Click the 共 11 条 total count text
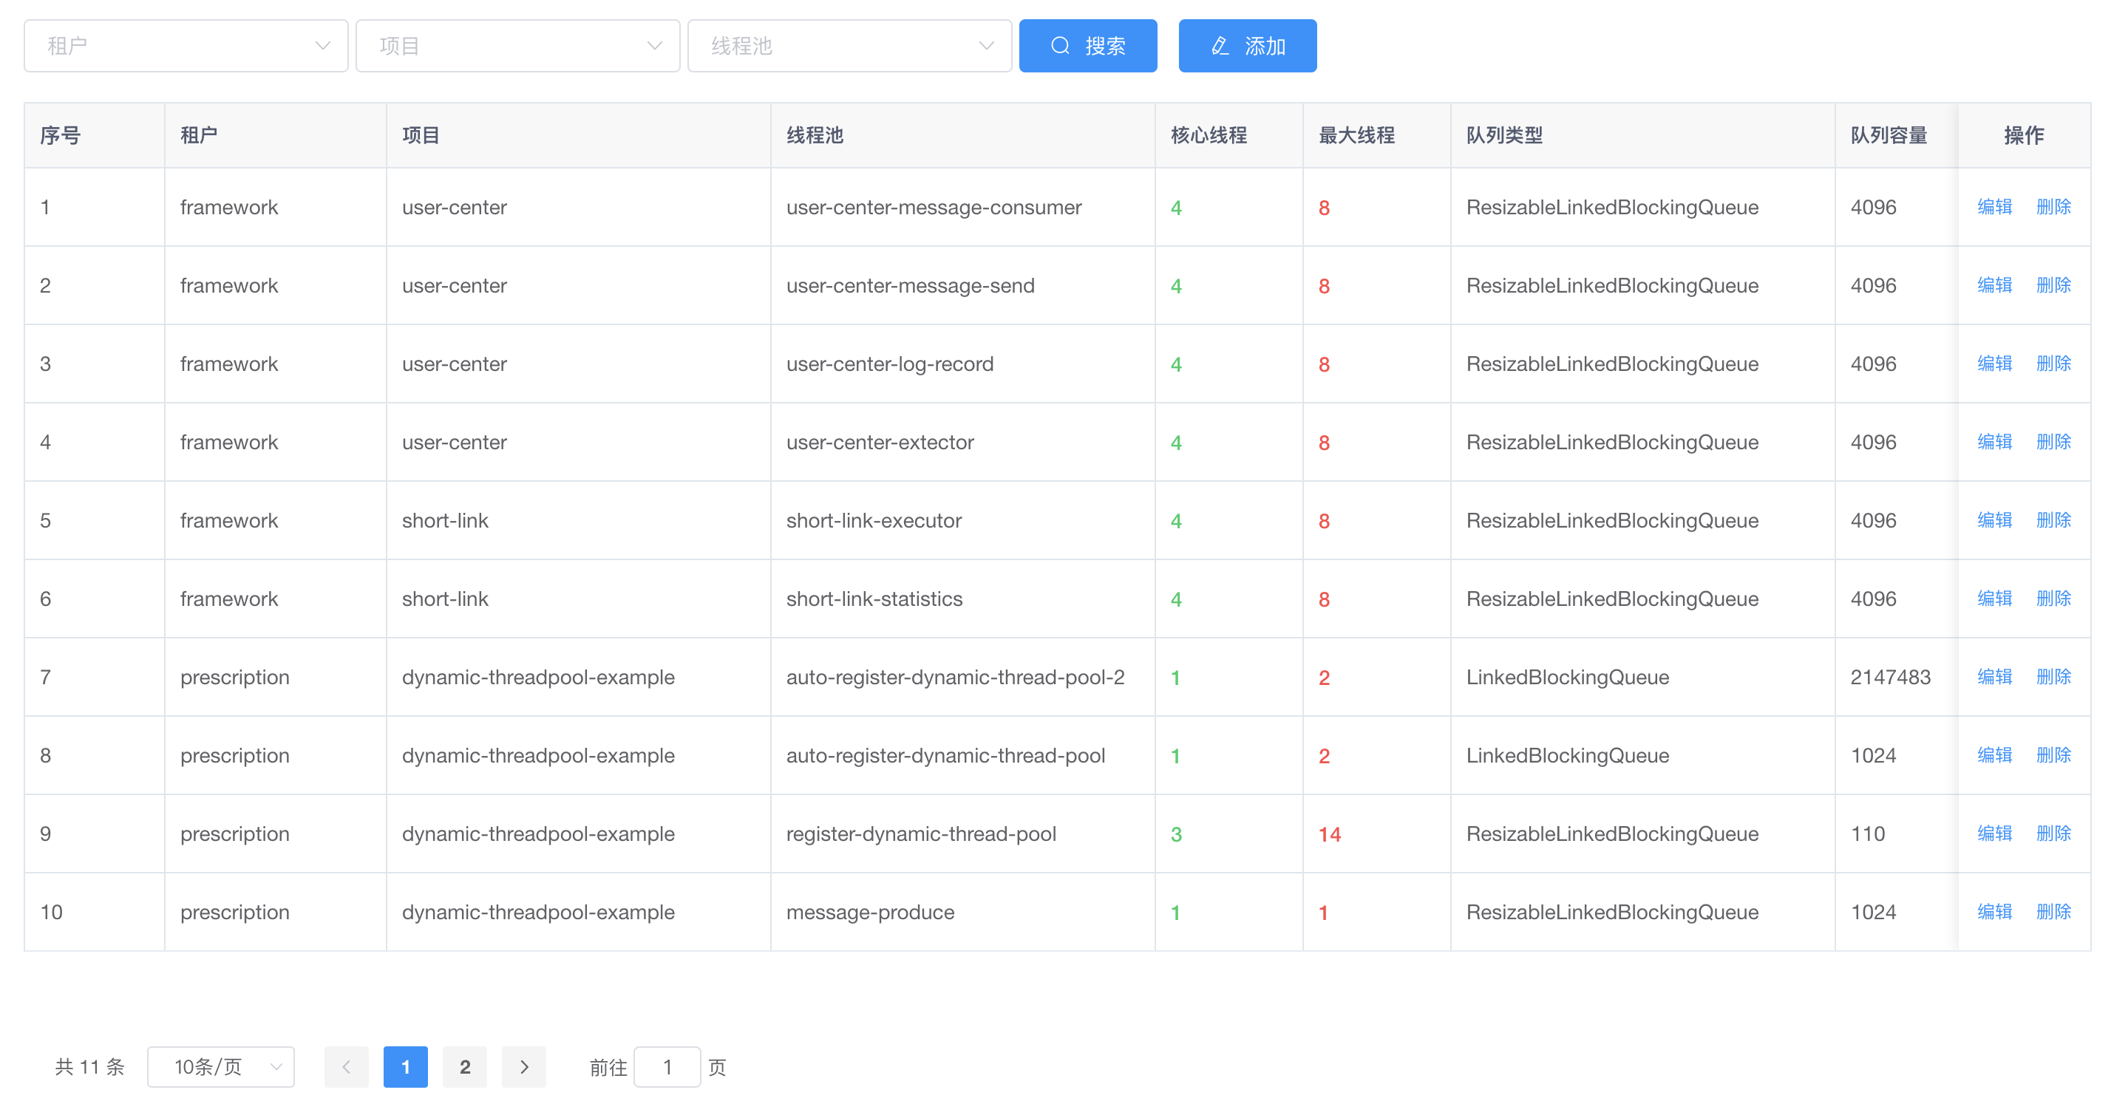 coord(89,1066)
